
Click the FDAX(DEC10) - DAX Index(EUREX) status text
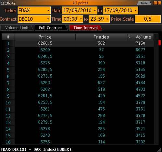(36, 149)
